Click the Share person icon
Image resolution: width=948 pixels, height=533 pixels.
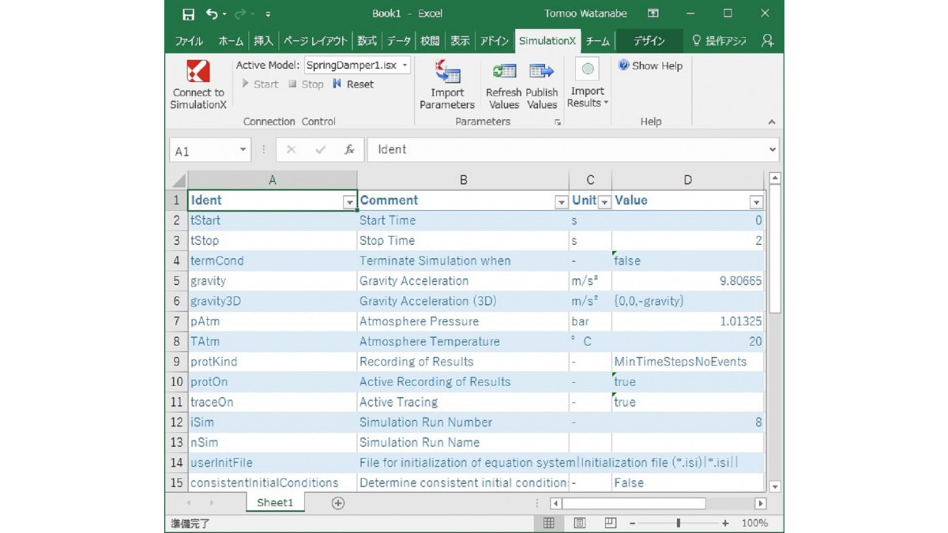pyautogui.click(x=767, y=41)
